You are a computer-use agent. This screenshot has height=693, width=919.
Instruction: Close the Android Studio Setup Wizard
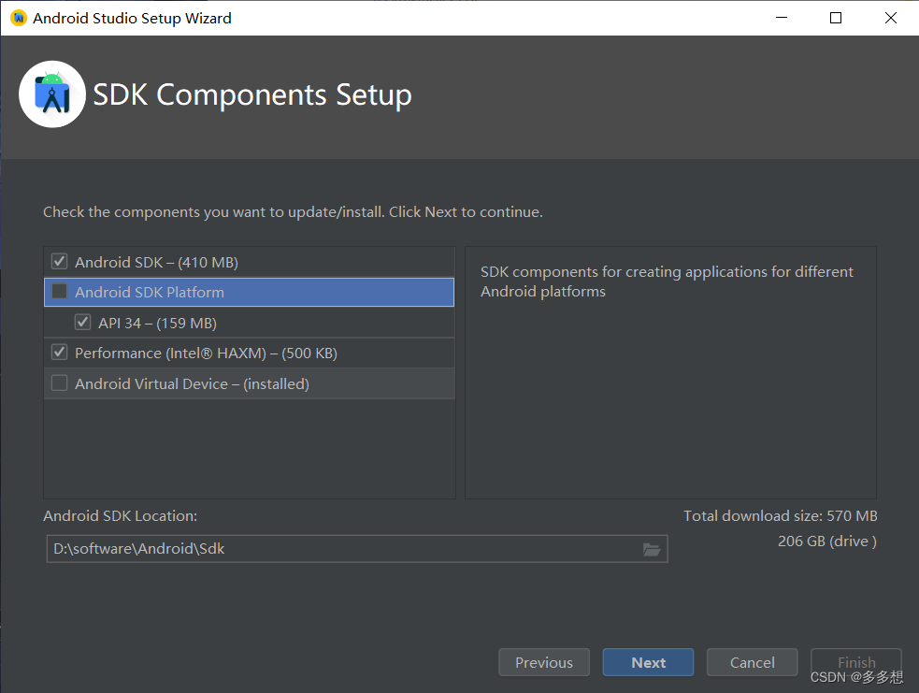click(x=891, y=18)
